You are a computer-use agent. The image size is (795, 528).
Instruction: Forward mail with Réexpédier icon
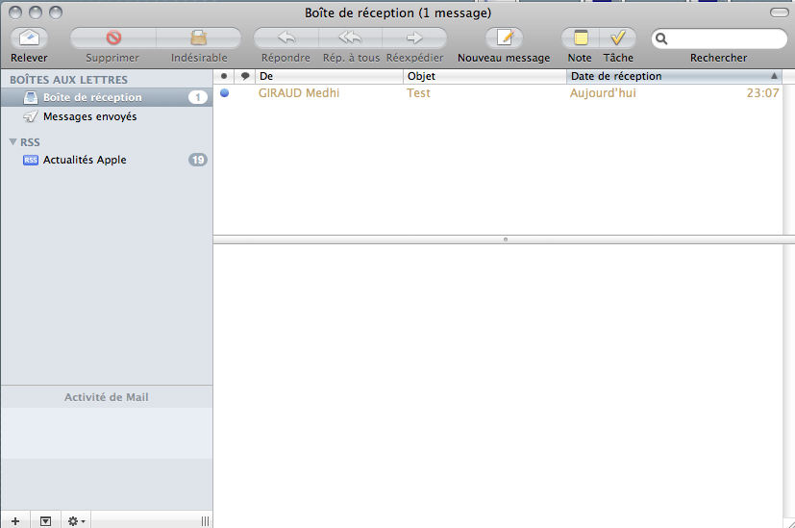pos(414,38)
